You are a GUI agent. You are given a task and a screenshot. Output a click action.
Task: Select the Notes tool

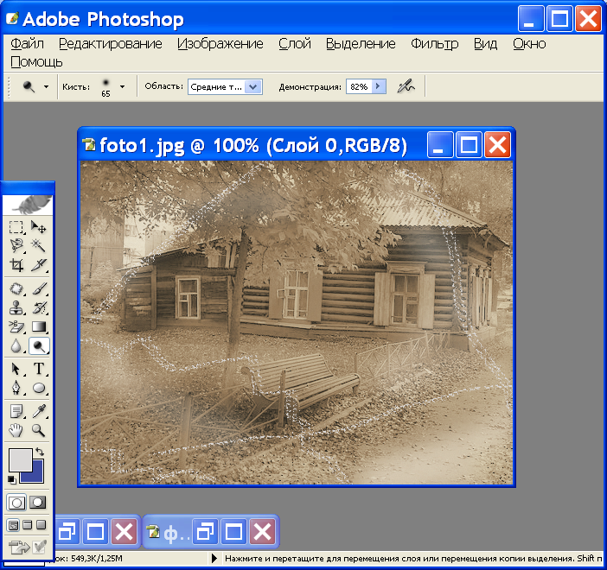(16, 411)
